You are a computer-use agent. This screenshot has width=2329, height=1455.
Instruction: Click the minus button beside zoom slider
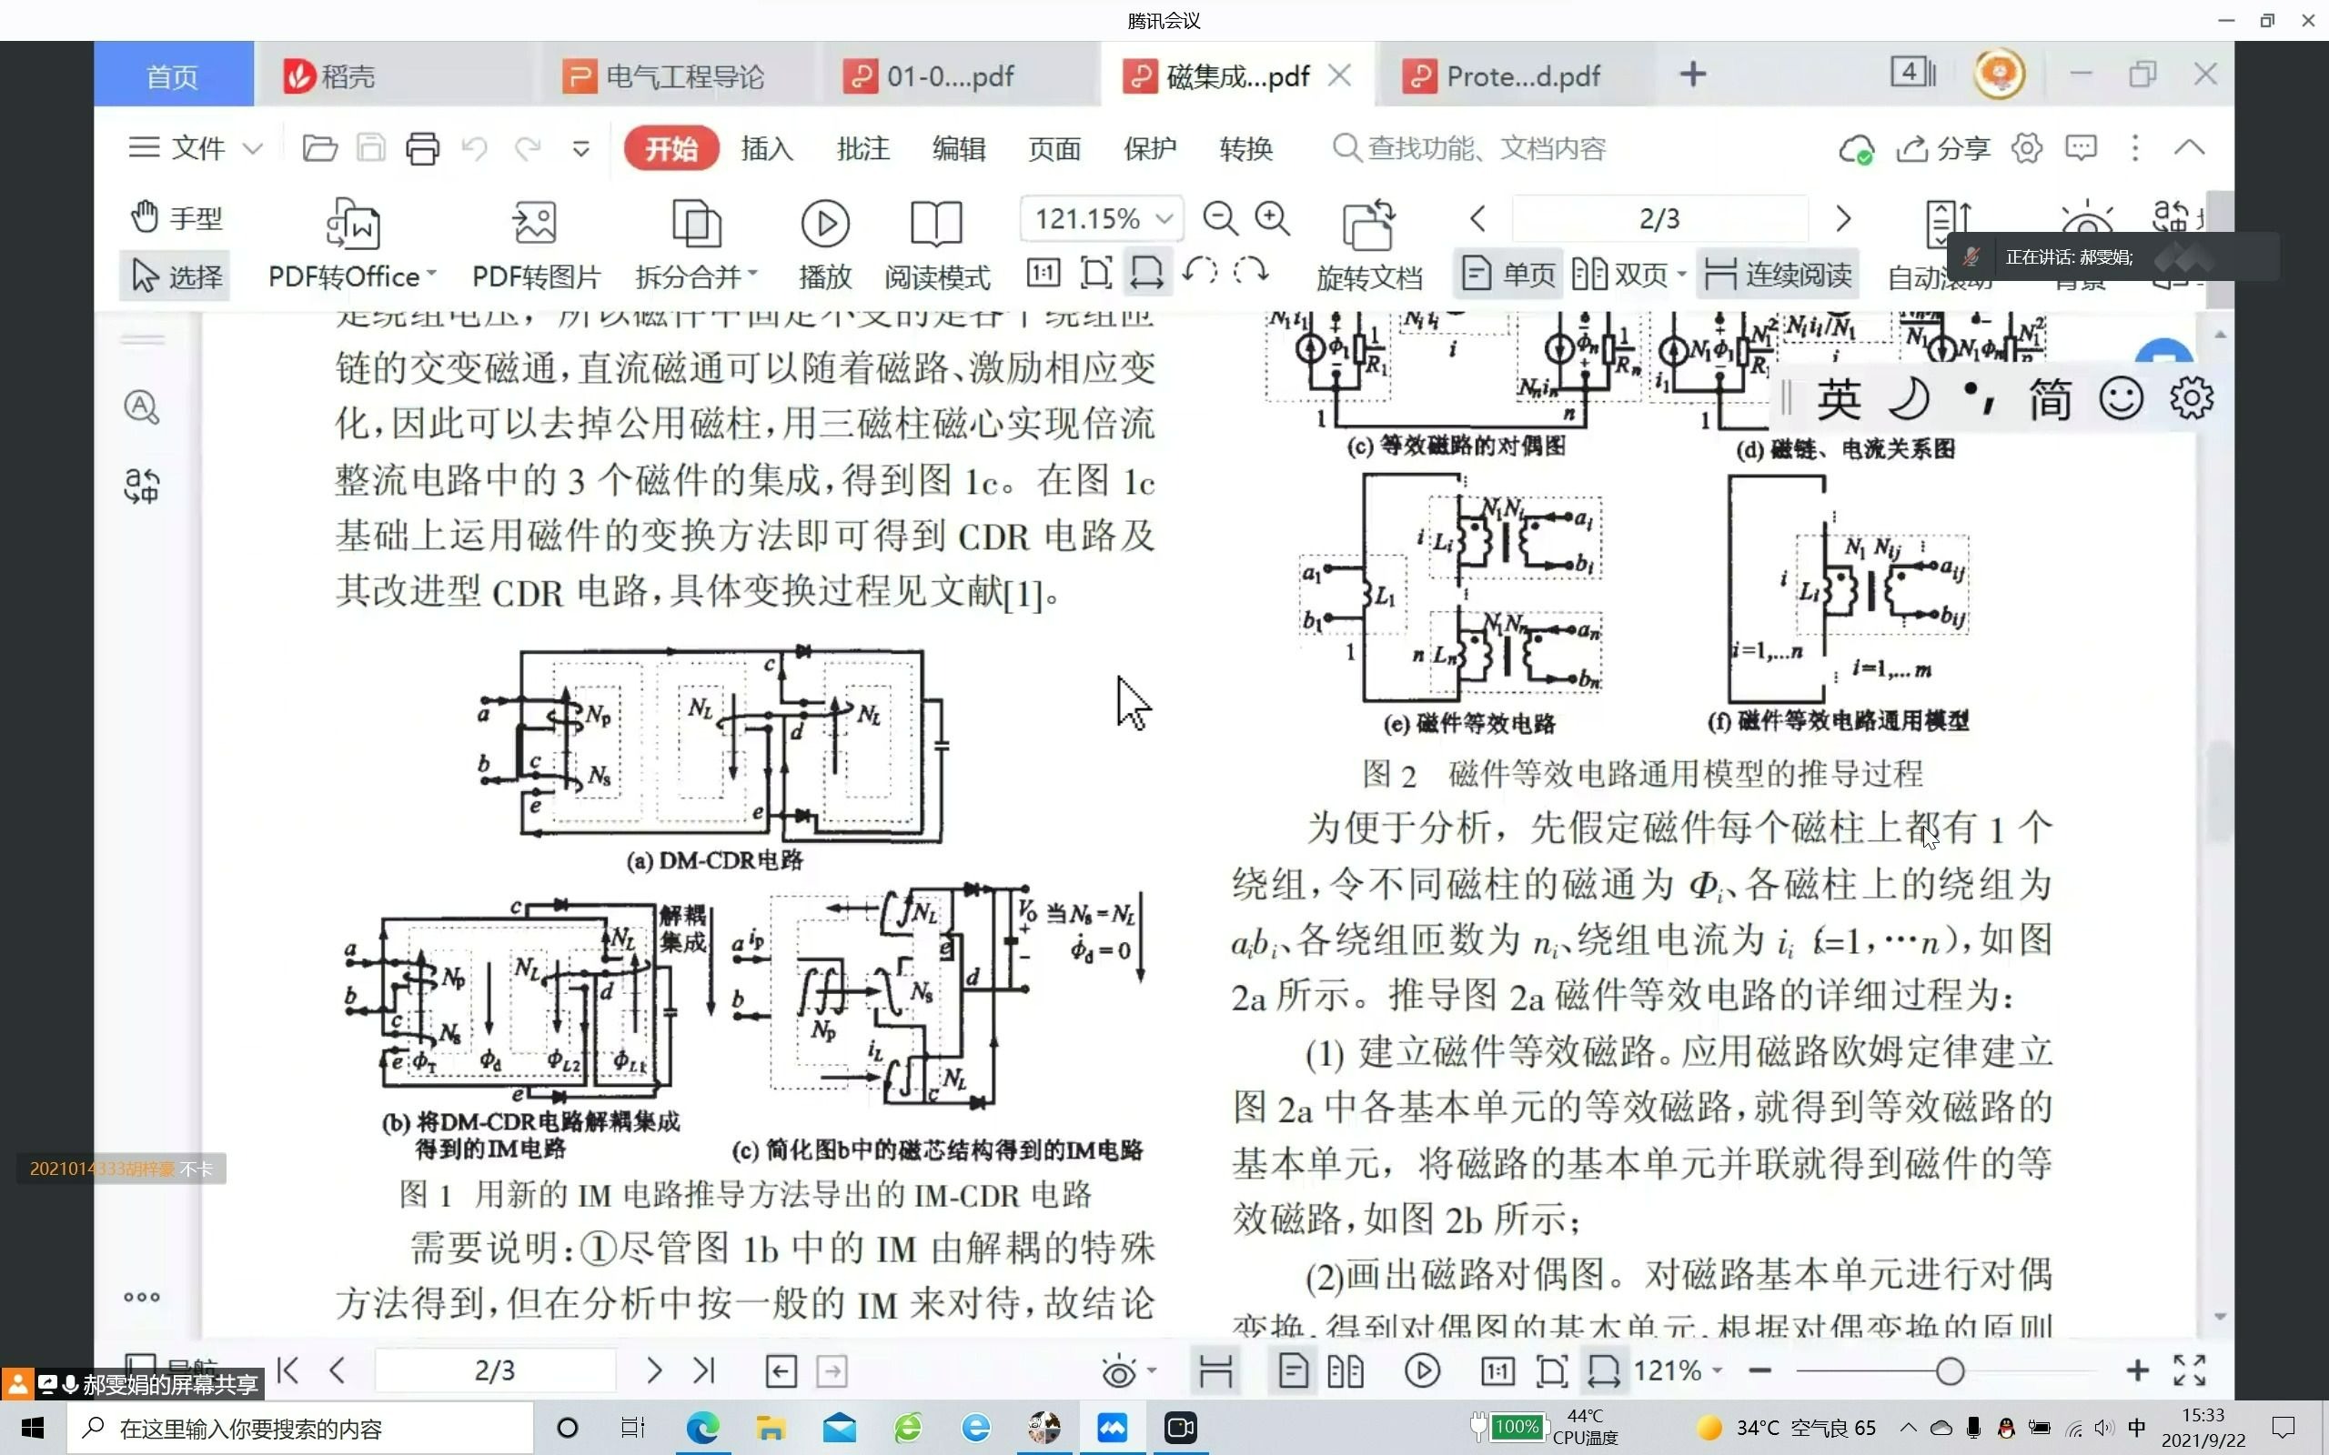click(1760, 1370)
